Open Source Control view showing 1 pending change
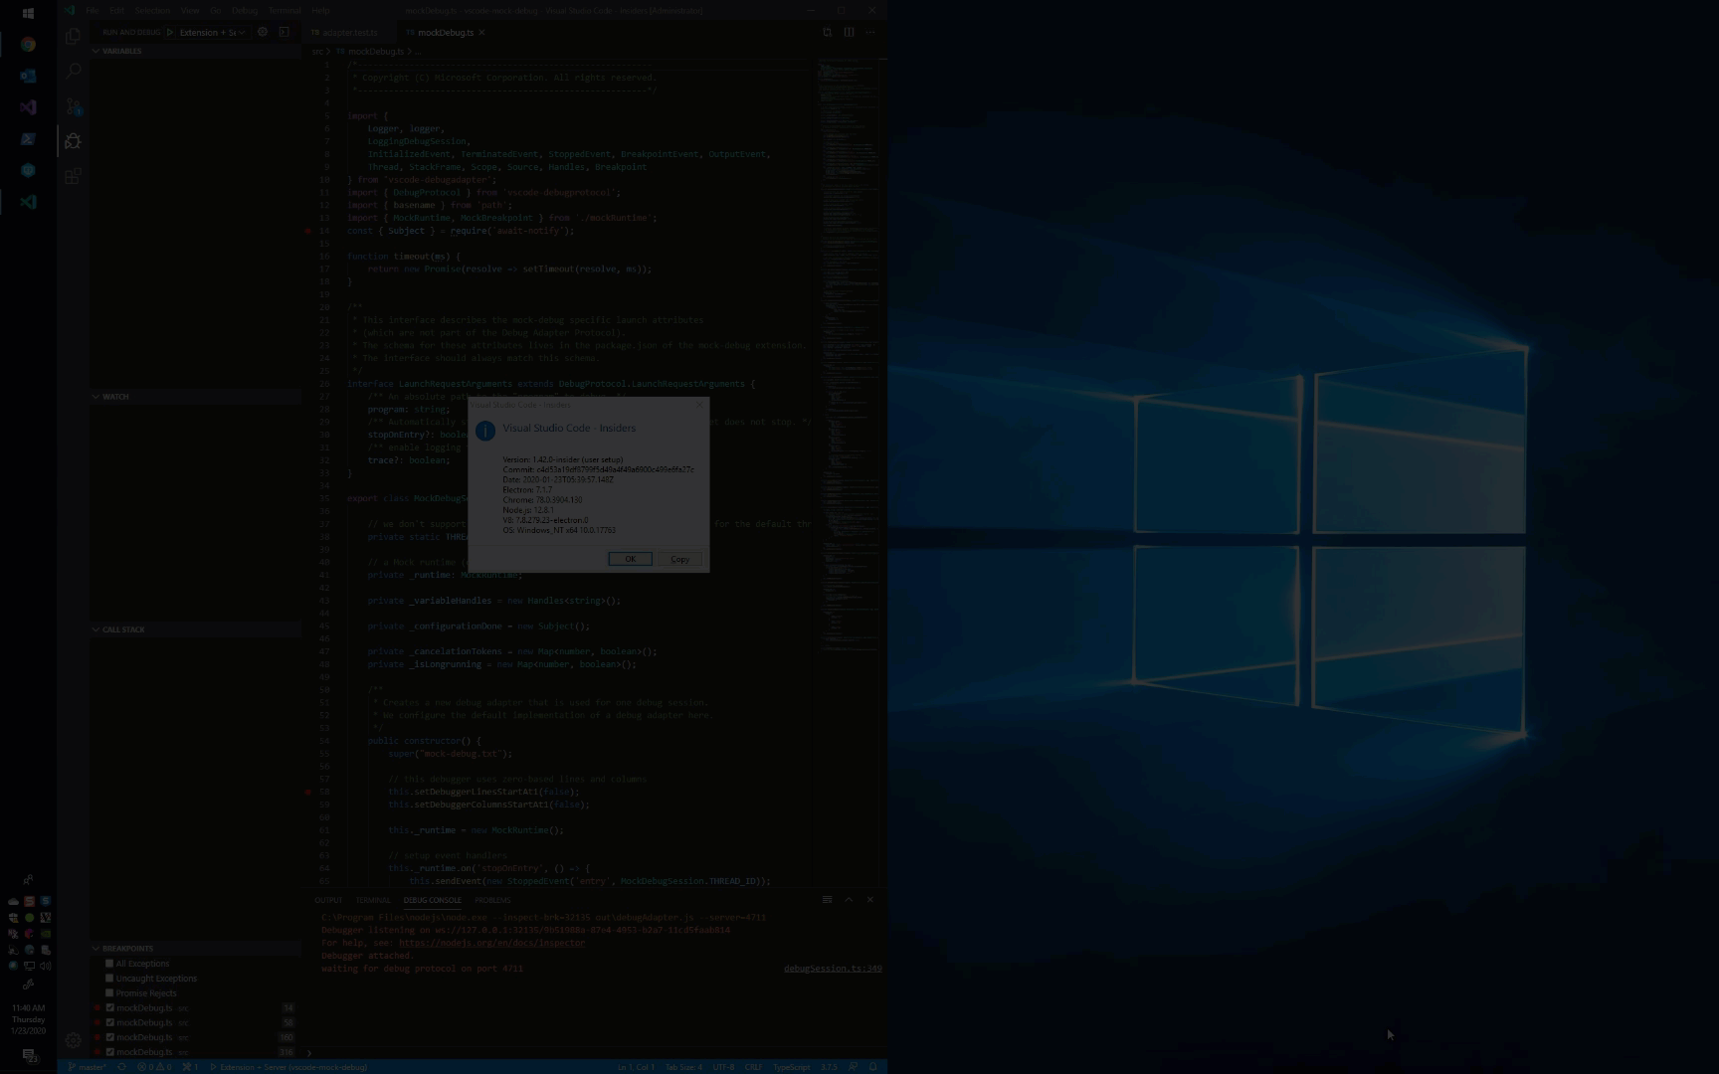The height and width of the screenshot is (1074, 1719). [x=72, y=105]
